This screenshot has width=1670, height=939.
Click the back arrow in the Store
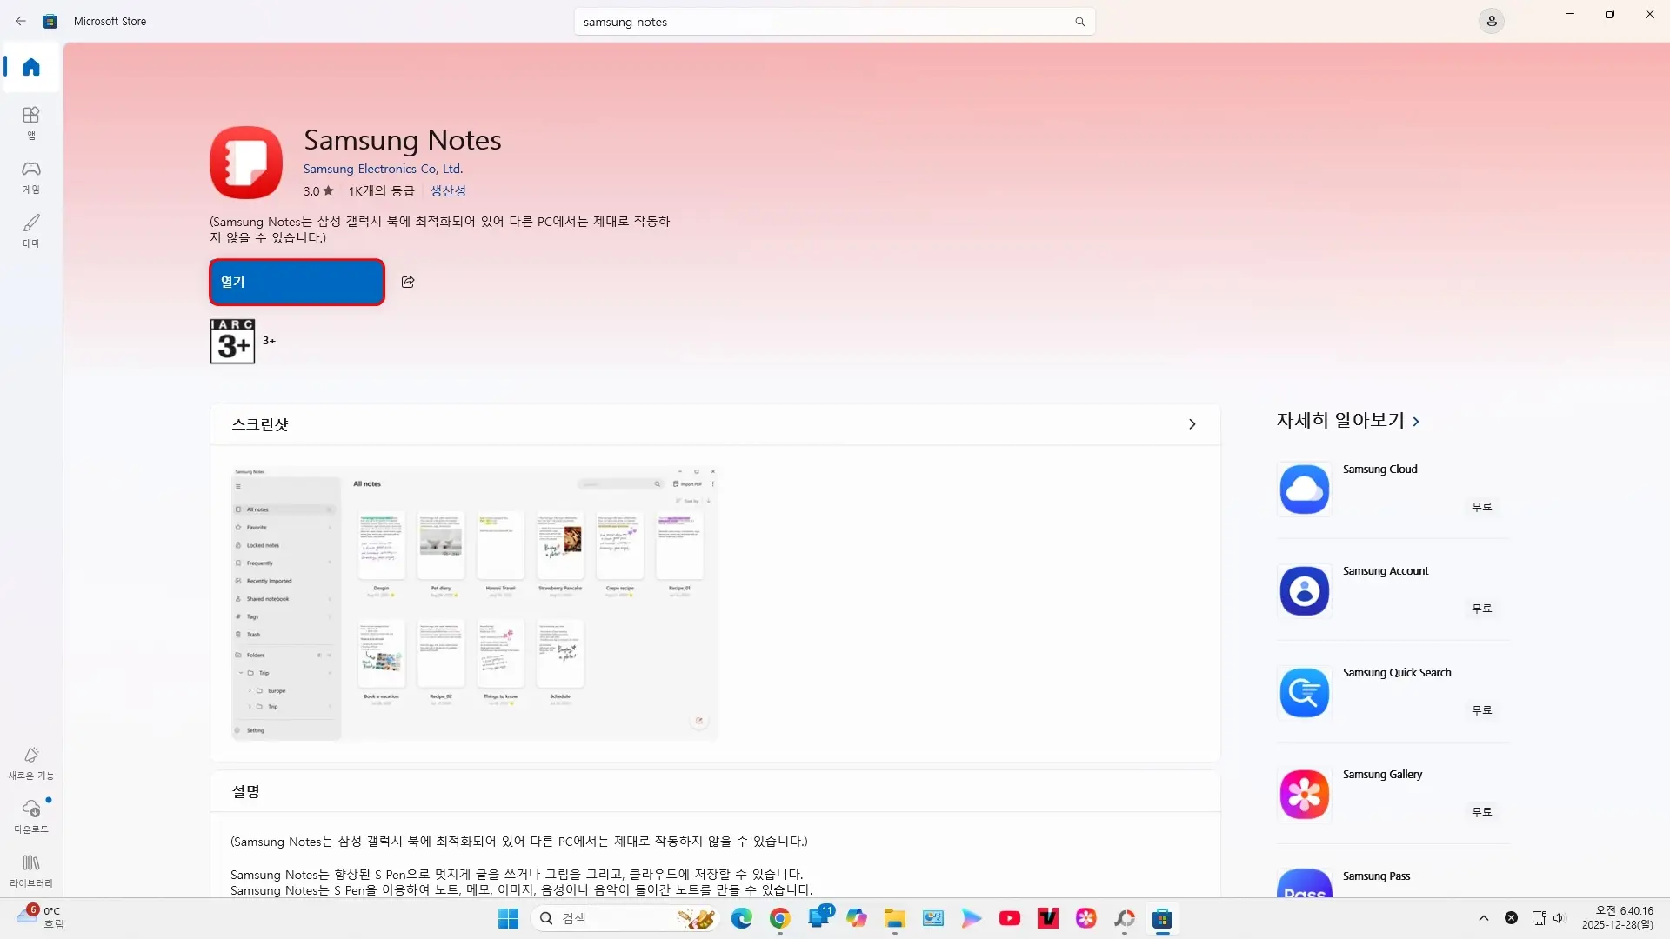click(21, 21)
